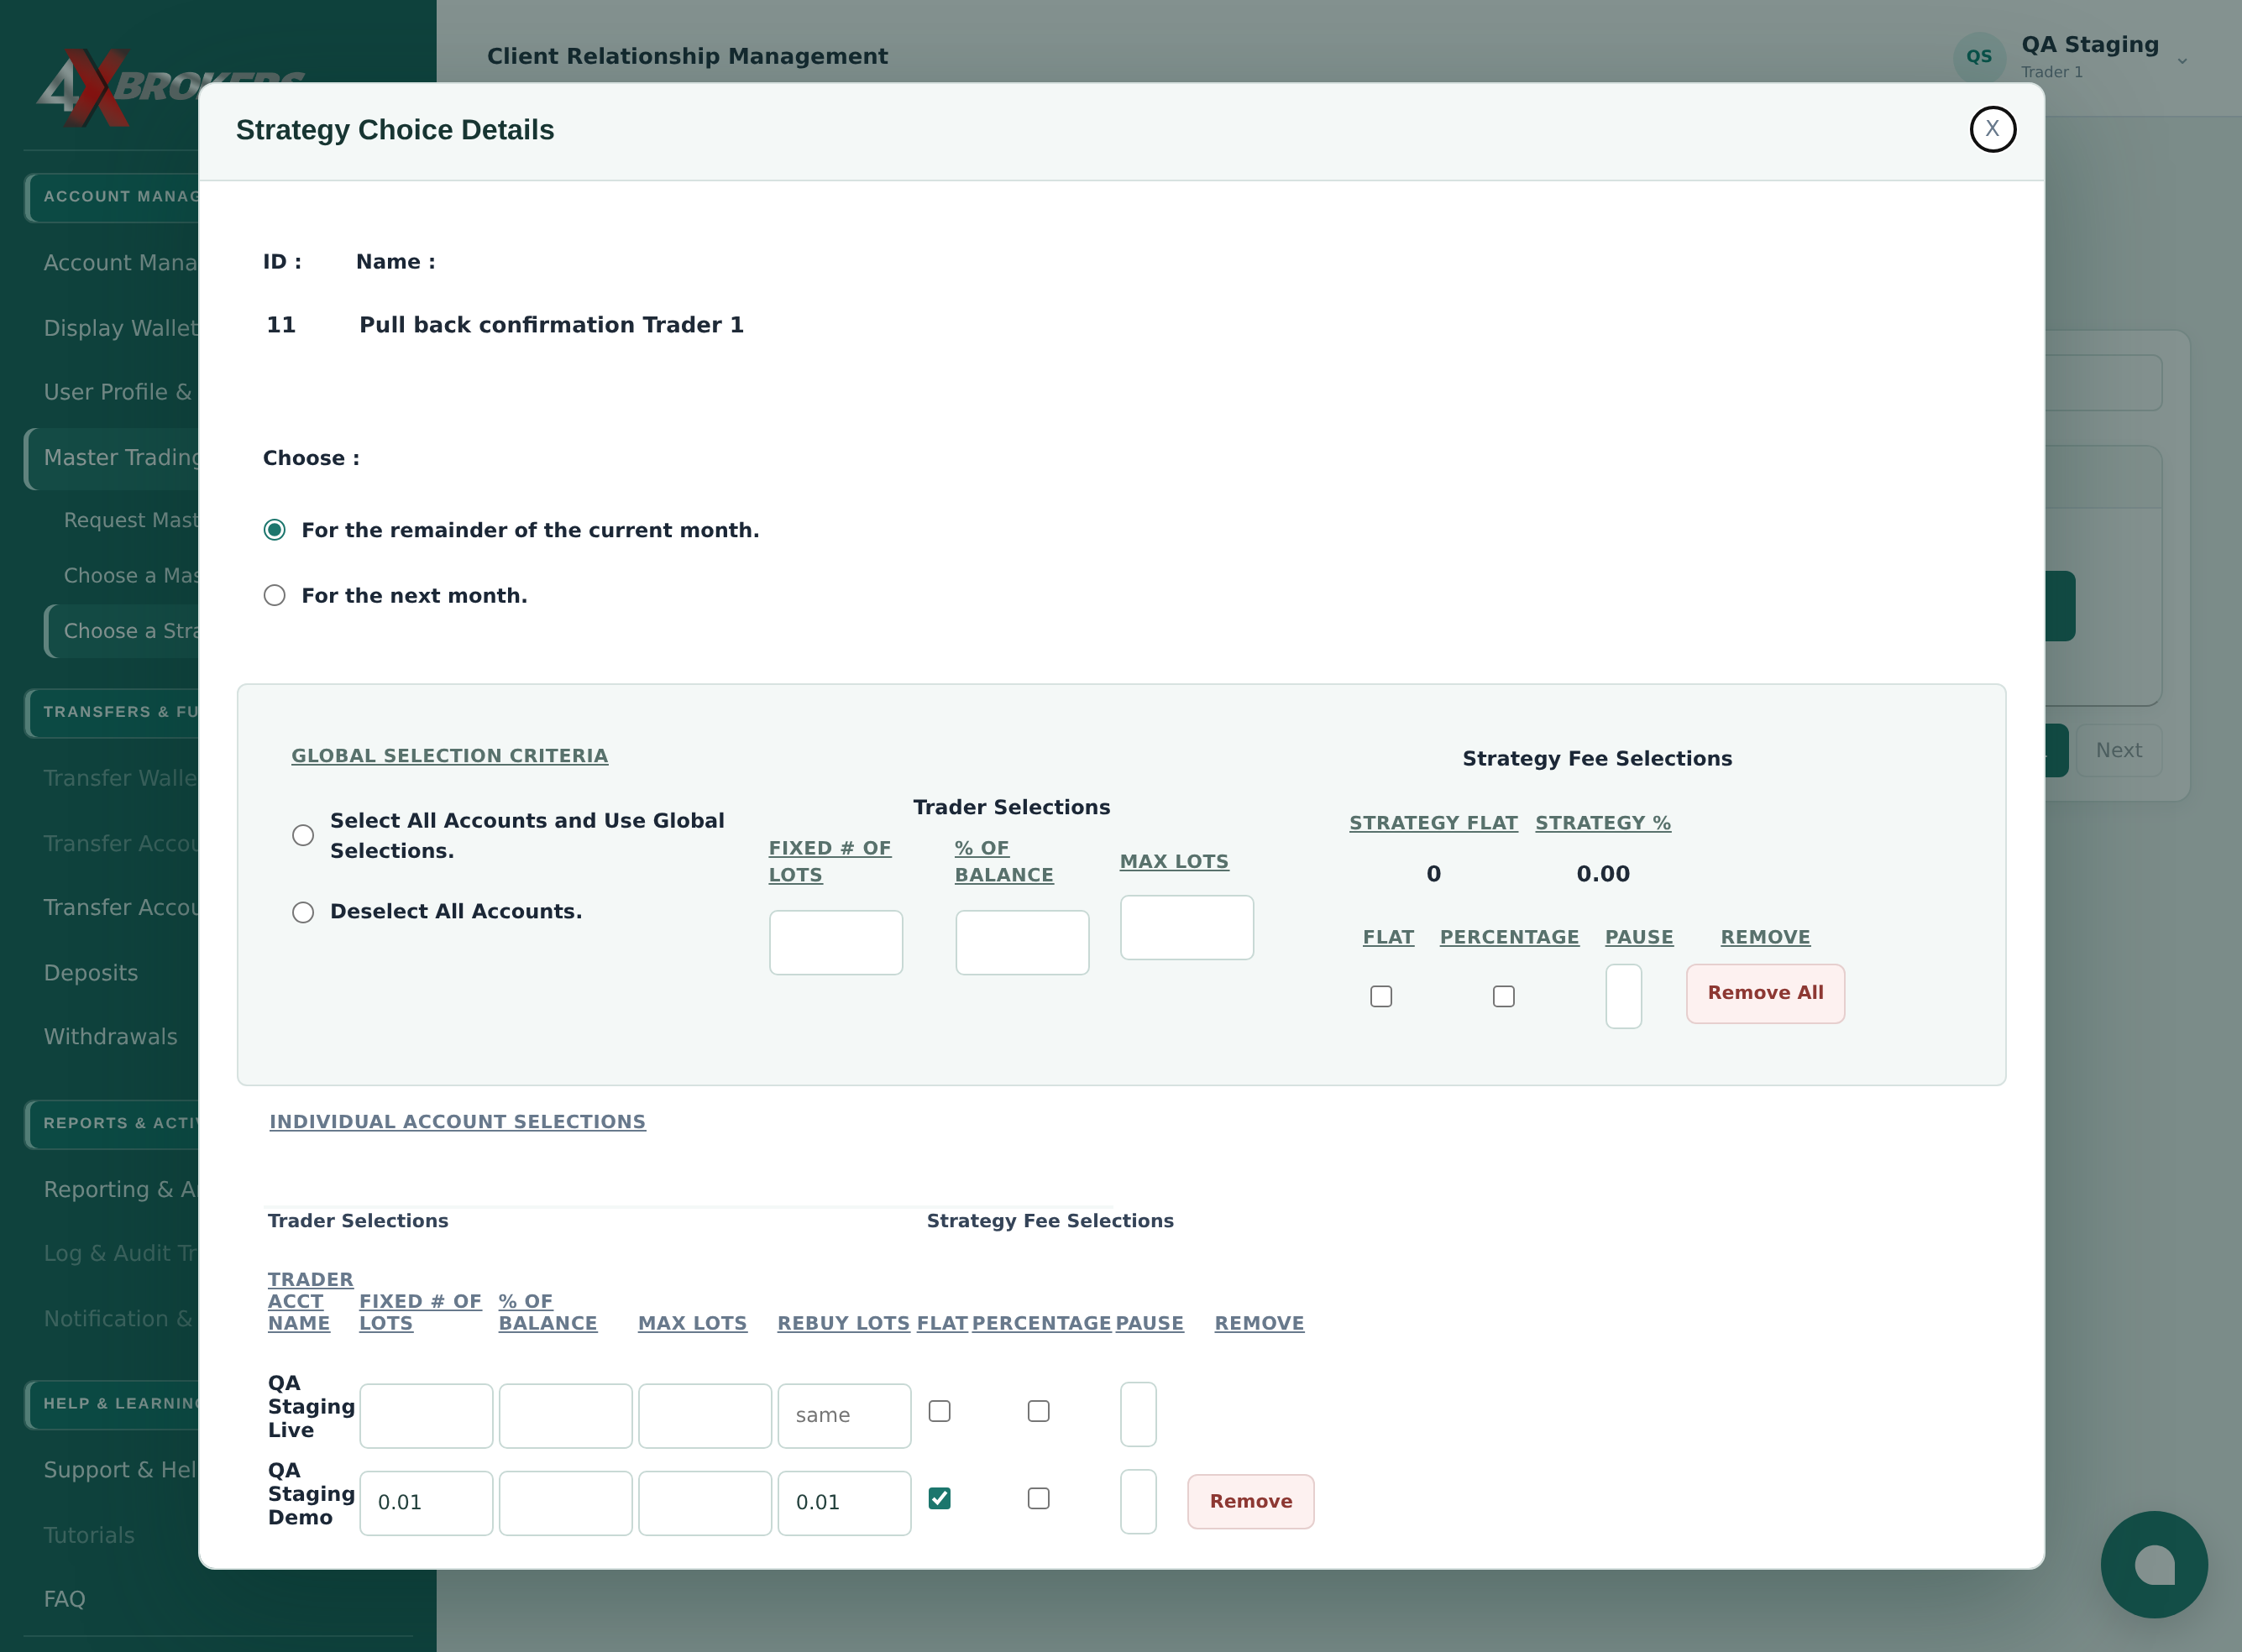Image resolution: width=2242 pixels, height=1652 pixels.
Task: Tick the global FLAT checkbox
Action: coord(1380,996)
